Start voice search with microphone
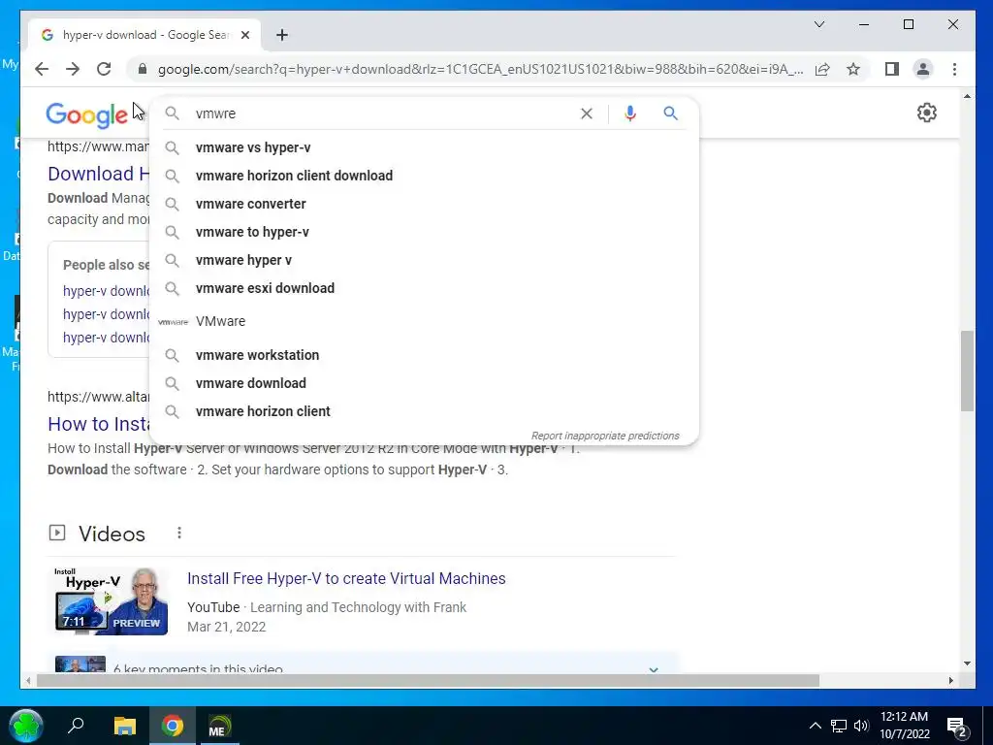 coord(629,113)
